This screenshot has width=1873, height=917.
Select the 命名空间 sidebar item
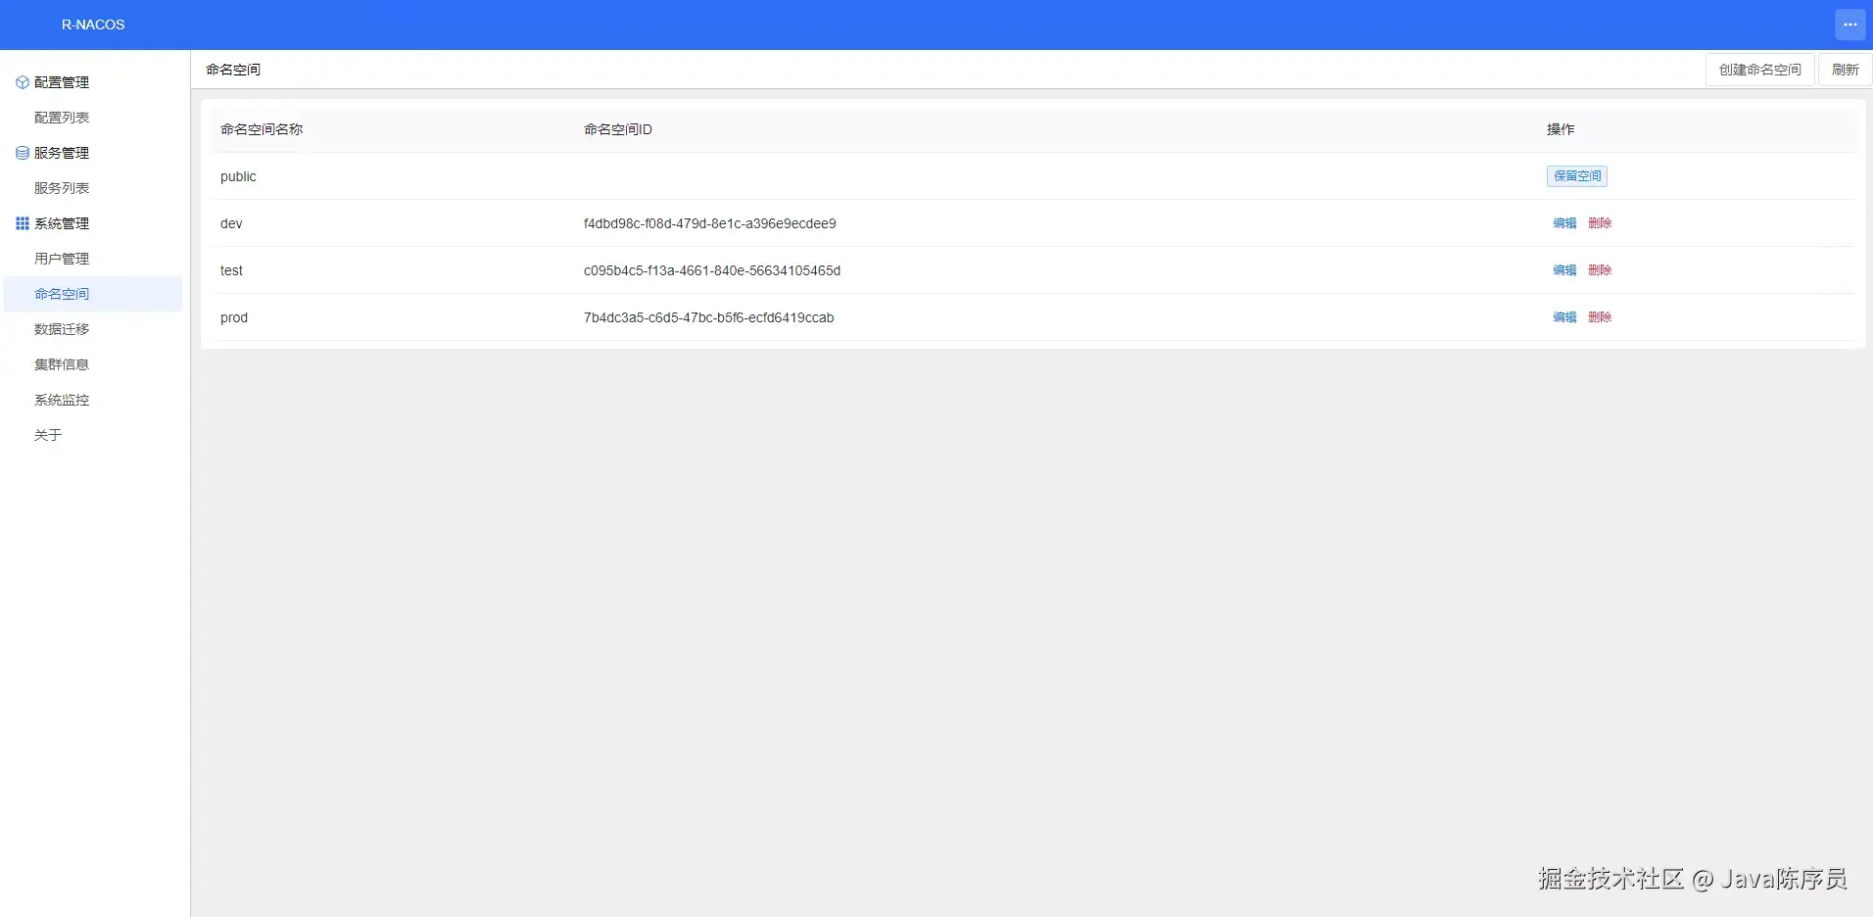93,294
